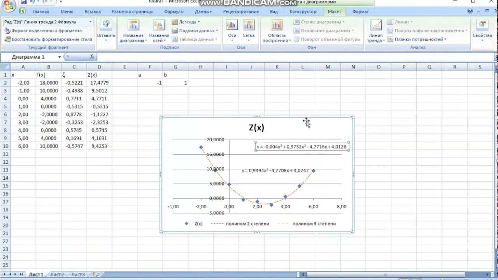
Task: Click Восстановить форматирование стиля
Action: coord(48,39)
